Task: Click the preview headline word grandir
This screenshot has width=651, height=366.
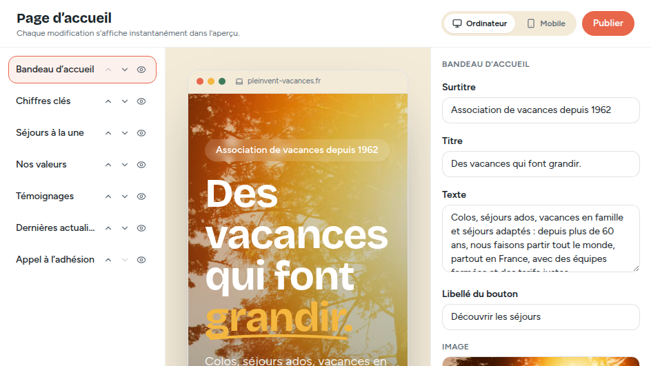Action: pos(279,318)
